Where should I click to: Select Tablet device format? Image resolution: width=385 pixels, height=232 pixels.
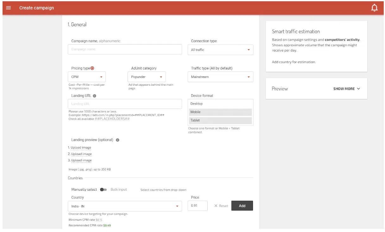(x=220, y=120)
